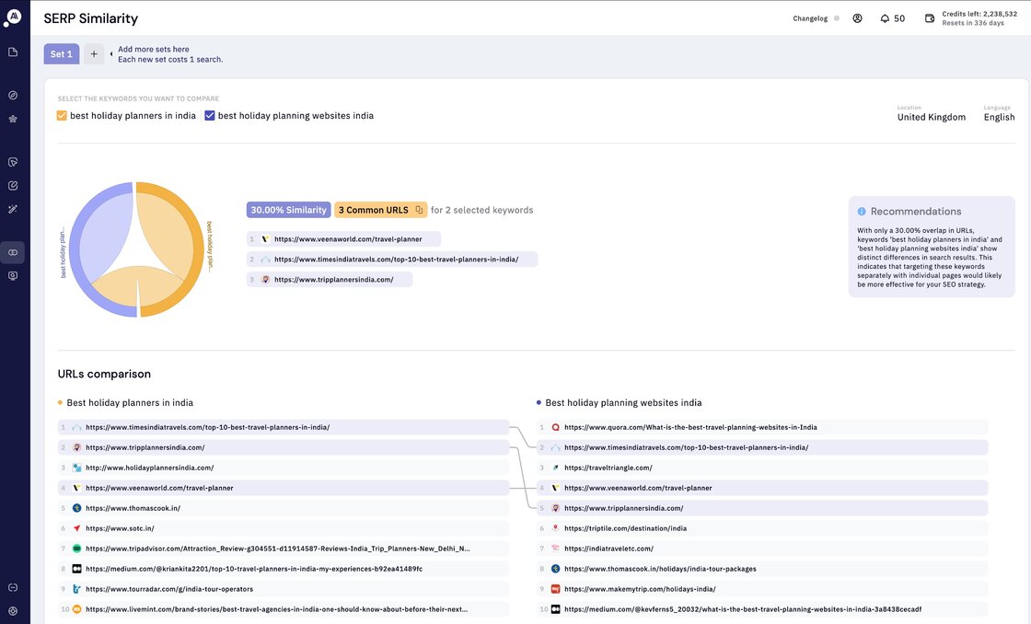Screen dimensions: 1031x624
Task: Open the Changelog link
Action: click(810, 18)
